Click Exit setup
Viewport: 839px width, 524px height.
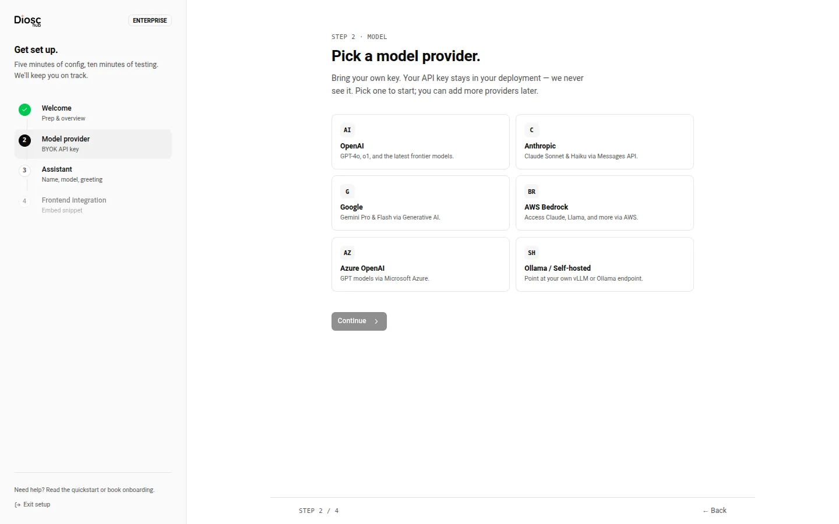click(32, 505)
